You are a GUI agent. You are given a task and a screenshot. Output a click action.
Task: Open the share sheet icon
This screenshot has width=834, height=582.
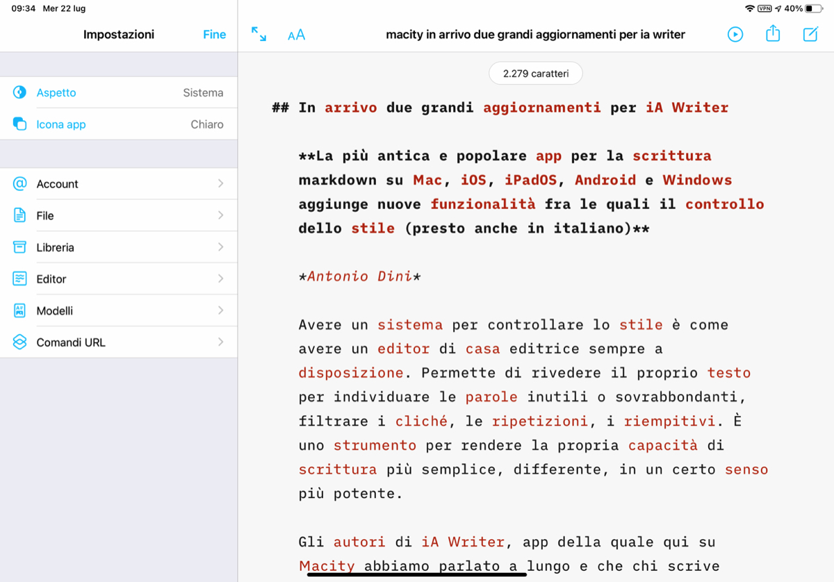click(773, 33)
